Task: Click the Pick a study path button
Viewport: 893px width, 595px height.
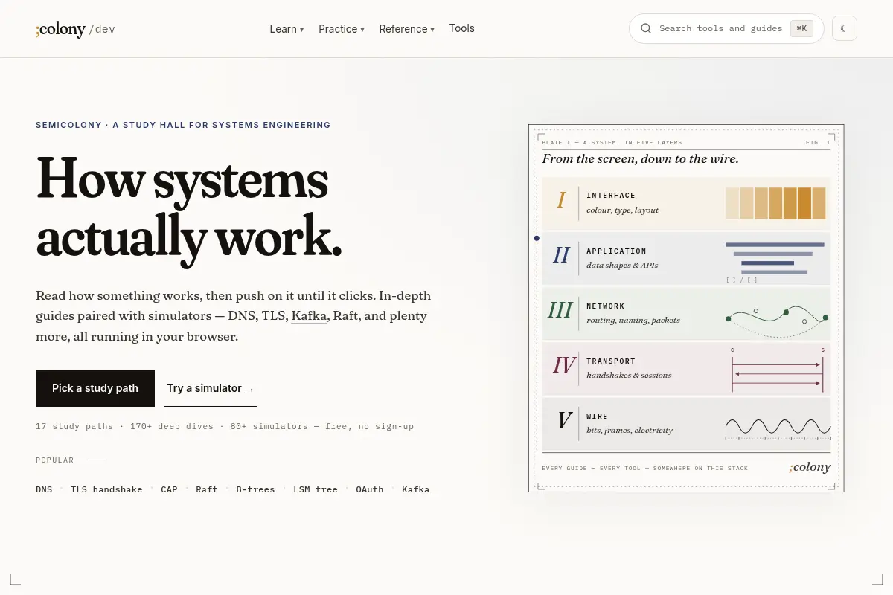Action: point(95,388)
